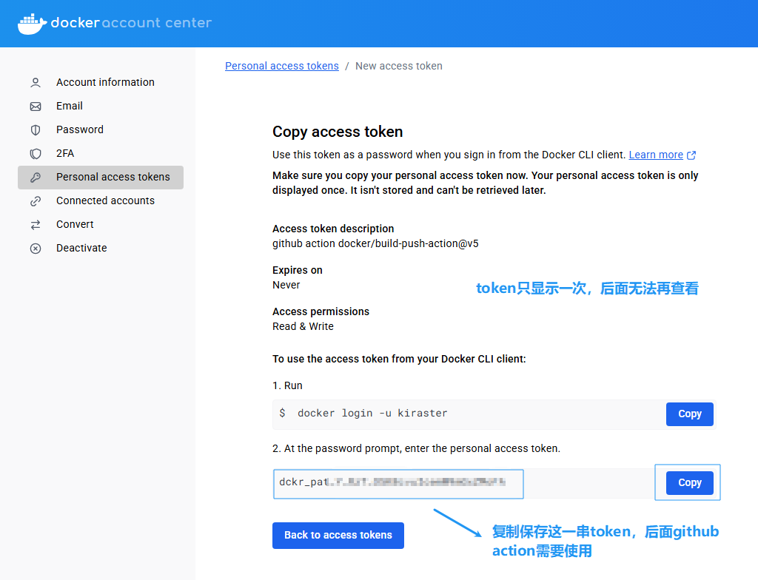Copy the docker login command

coord(689,414)
